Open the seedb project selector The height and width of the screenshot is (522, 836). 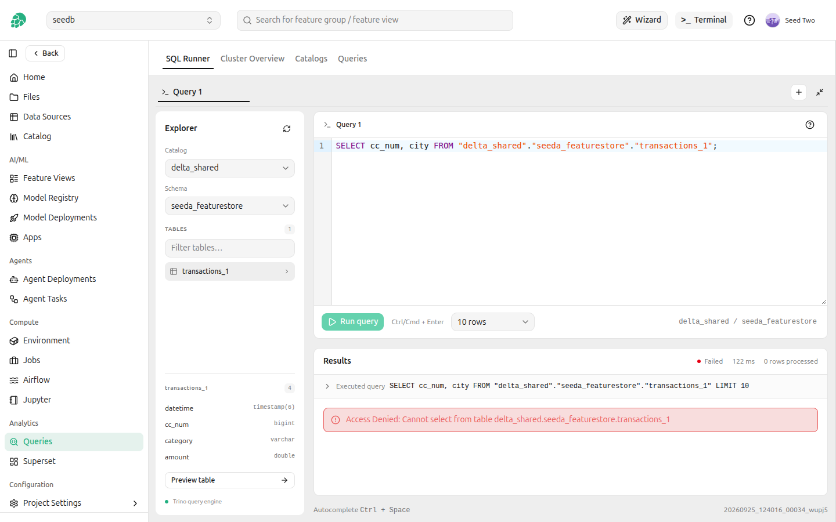coord(134,20)
